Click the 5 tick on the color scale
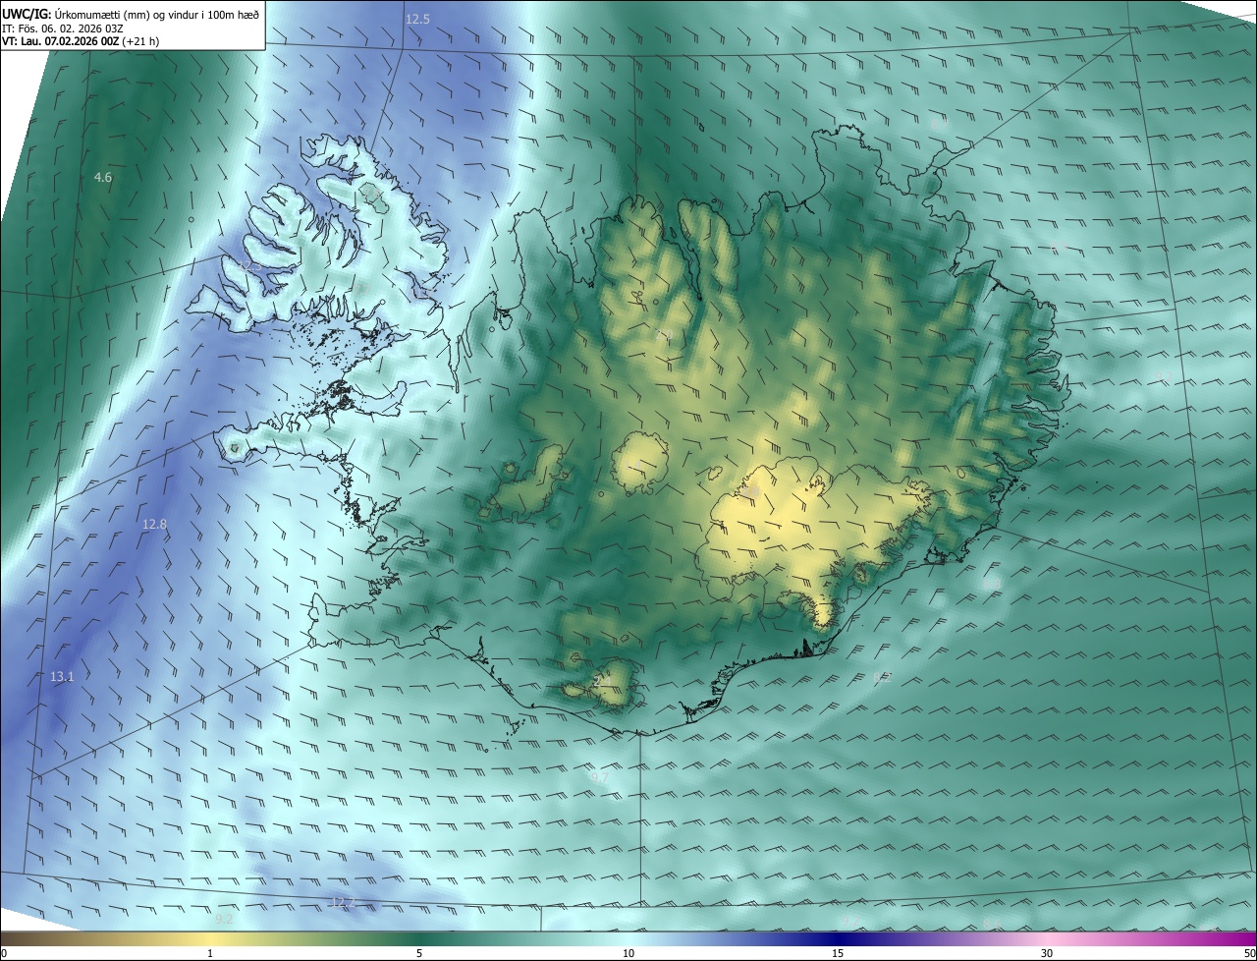 click(419, 953)
